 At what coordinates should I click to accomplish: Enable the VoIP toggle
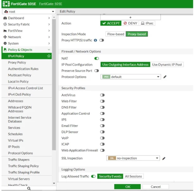(x=102, y=138)
